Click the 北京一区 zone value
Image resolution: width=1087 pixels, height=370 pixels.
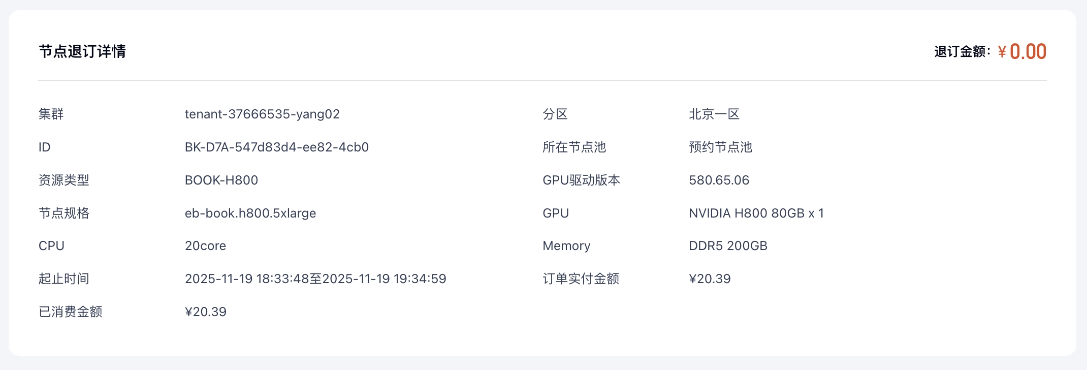click(x=714, y=114)
